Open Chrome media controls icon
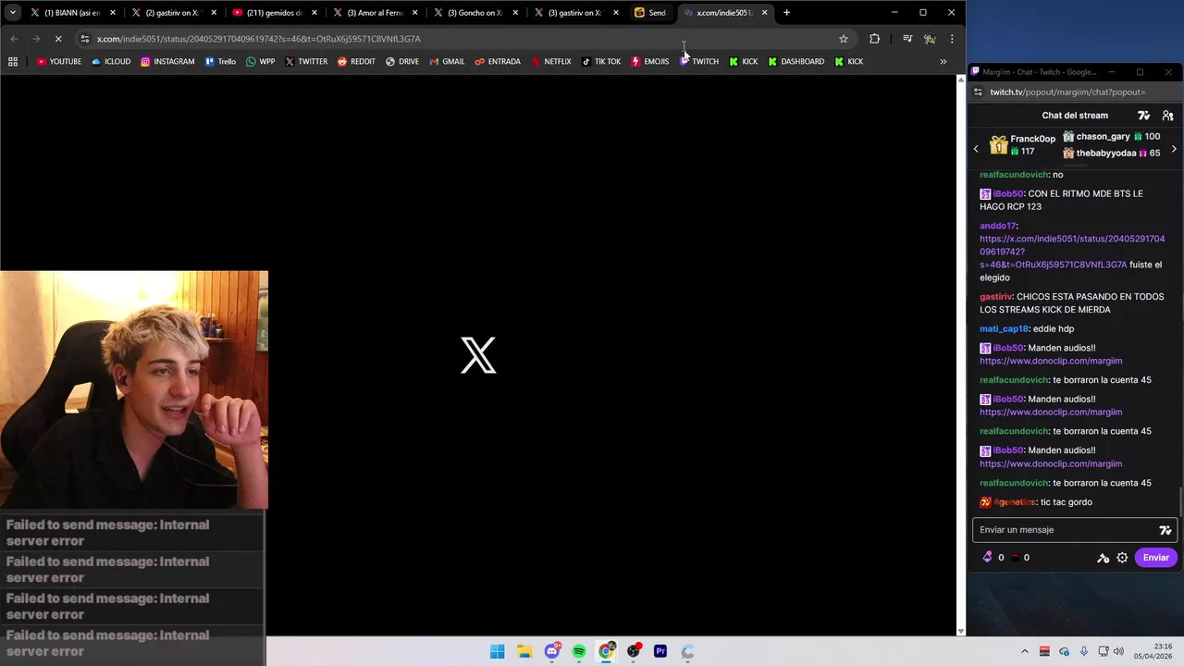Image resolution: width=1184 pixels, height=666 pixels. (x=907, y=39)
